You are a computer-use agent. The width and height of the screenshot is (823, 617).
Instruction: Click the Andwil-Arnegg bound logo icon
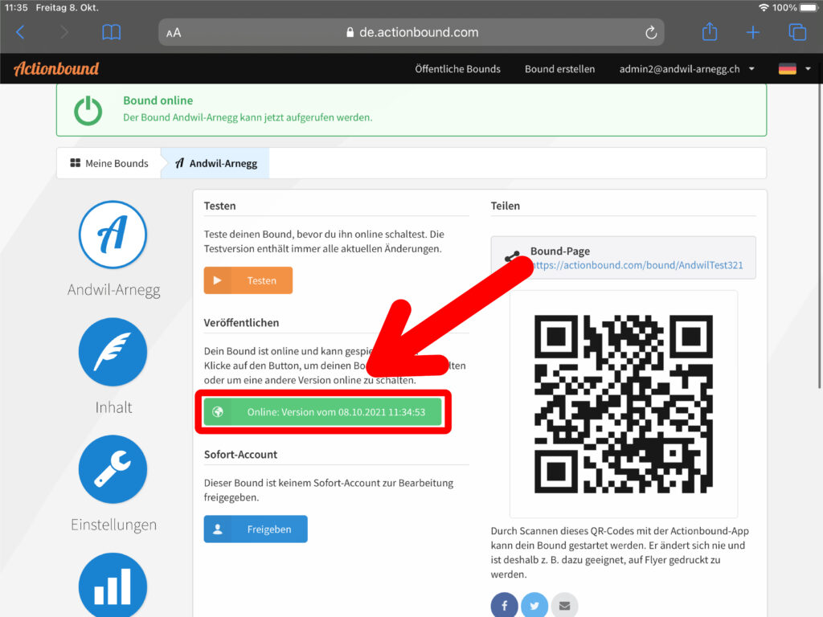113,235
